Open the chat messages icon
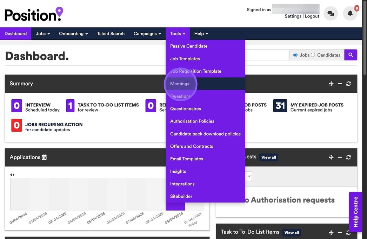The width and height of the screenshot is (367, 239). 331,14
